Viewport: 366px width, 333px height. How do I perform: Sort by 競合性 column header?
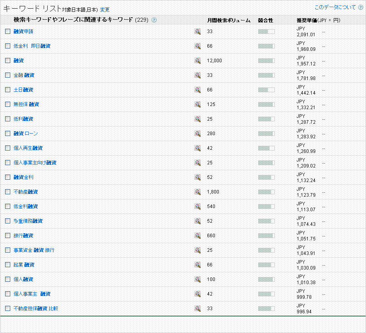pyautogui.click(x=266, y=20)
